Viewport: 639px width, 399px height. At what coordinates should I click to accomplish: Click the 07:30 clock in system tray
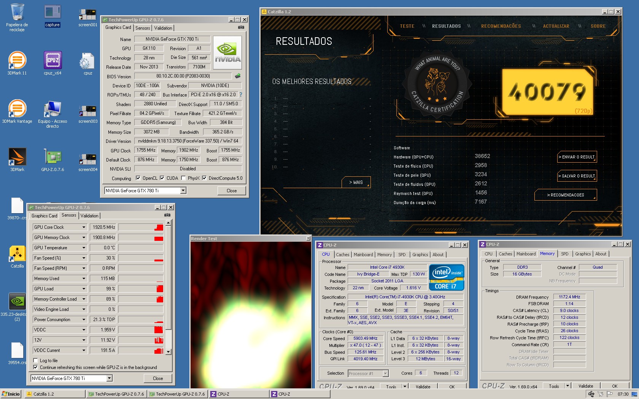(x=623, y=394)
